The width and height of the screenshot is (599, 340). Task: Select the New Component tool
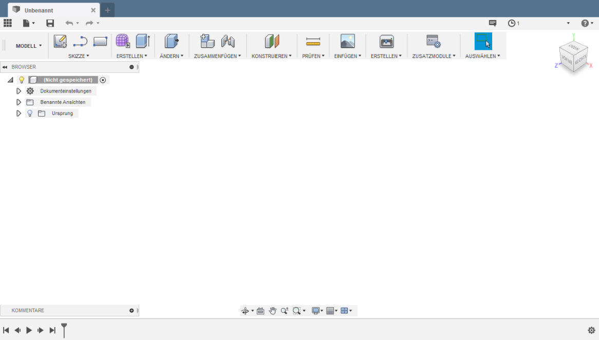[x=208, y=41]
